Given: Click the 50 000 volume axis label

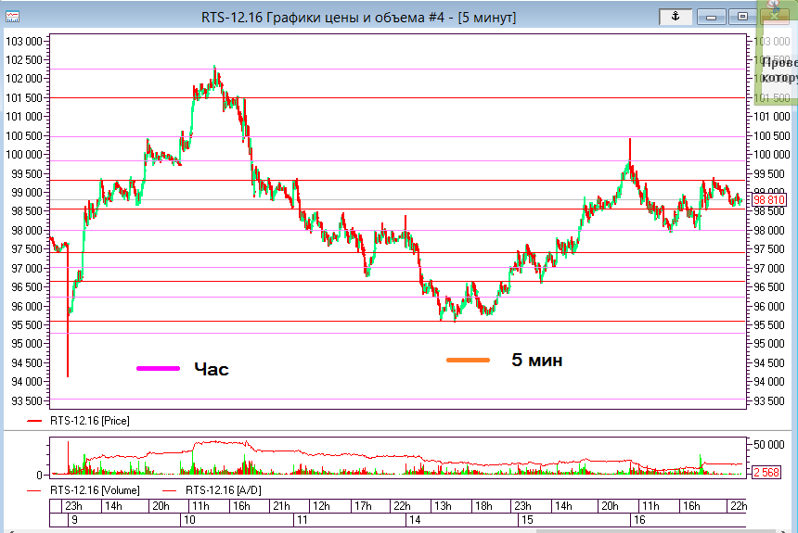Looking at the screenshot, I should point(769,445).
